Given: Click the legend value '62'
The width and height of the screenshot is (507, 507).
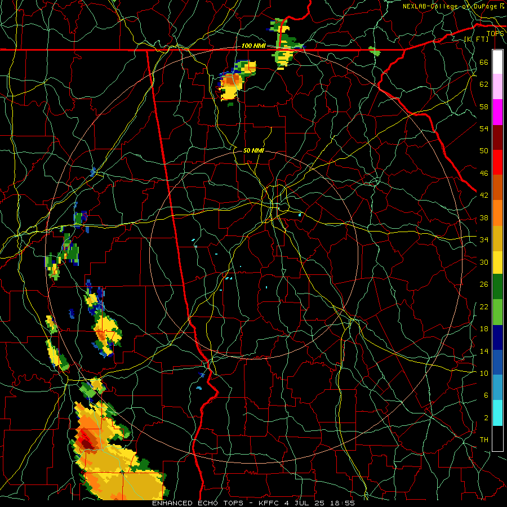Looking at the screenshot, I should pyautogui.click(x=484, y=84).
